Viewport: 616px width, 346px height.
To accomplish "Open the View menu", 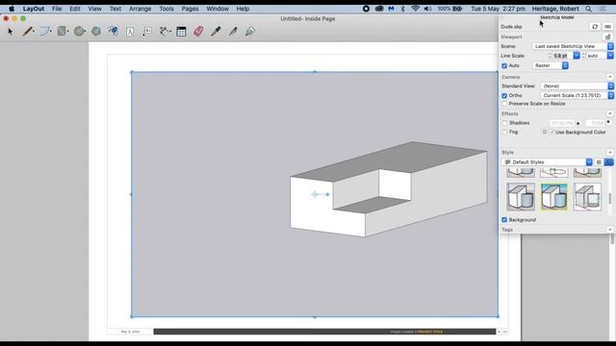I will (94, 9).
